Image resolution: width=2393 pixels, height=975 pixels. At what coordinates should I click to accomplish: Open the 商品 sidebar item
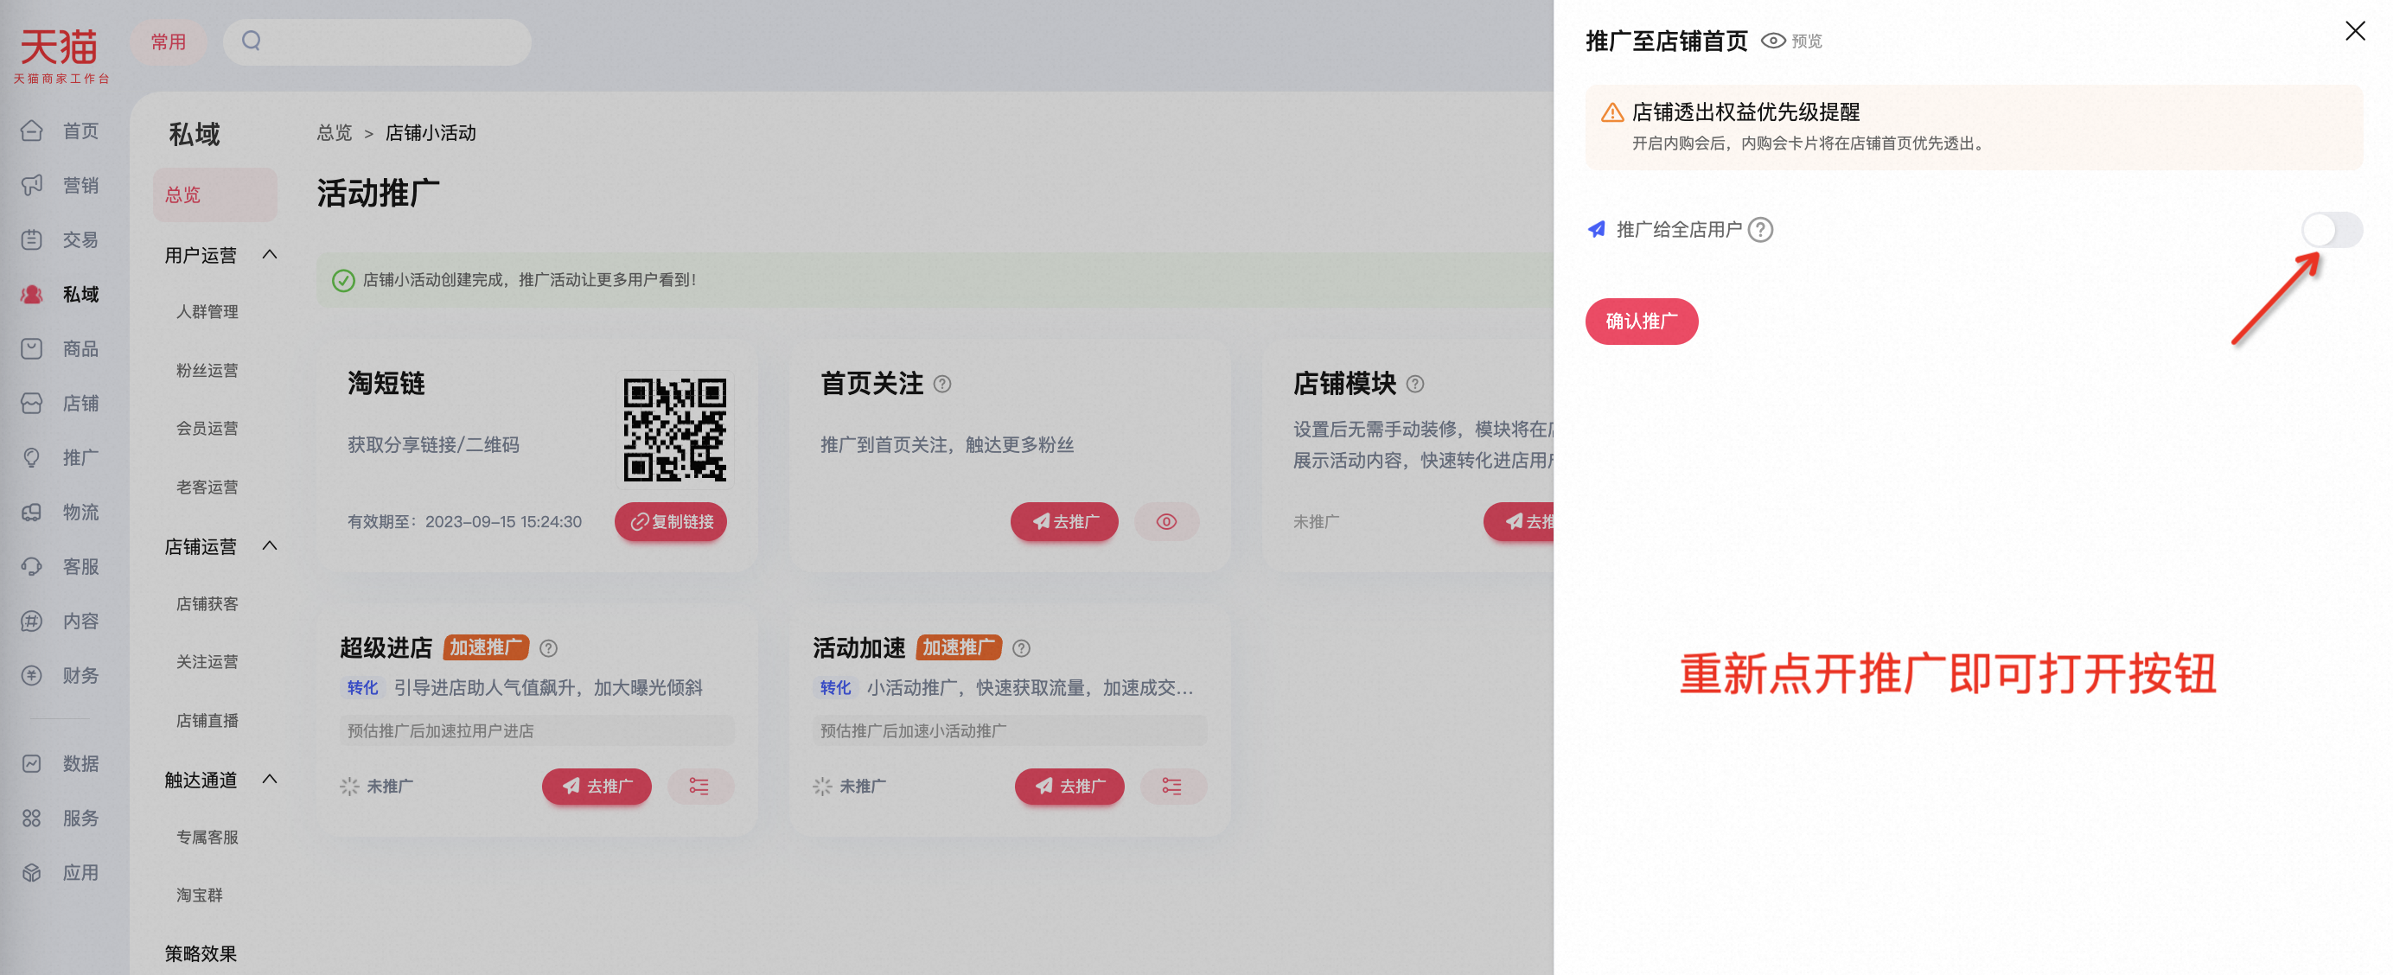(61, 349)
